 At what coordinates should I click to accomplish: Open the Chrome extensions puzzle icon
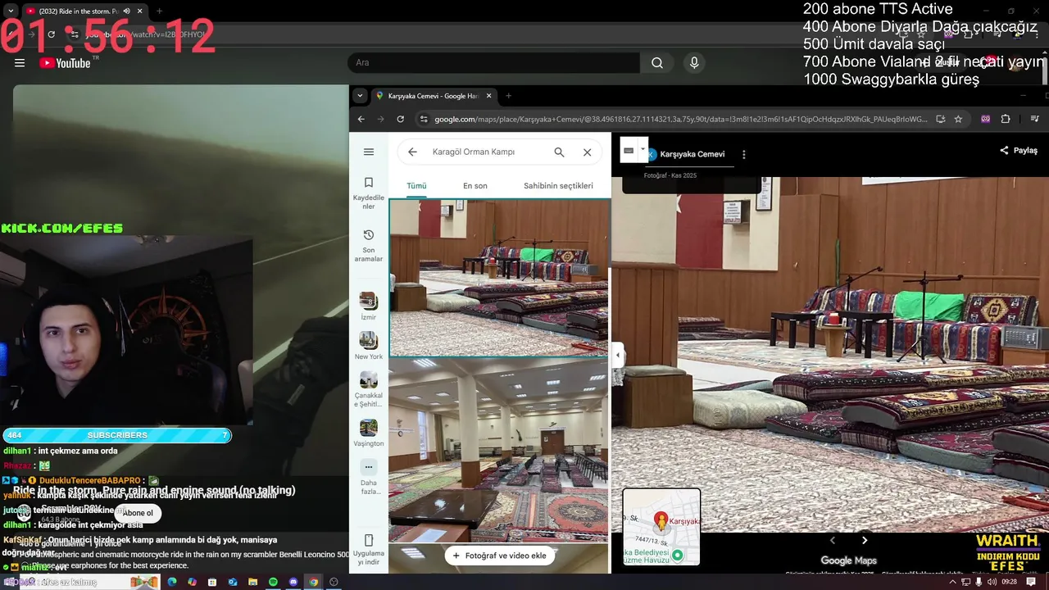tap(1006, 119)
